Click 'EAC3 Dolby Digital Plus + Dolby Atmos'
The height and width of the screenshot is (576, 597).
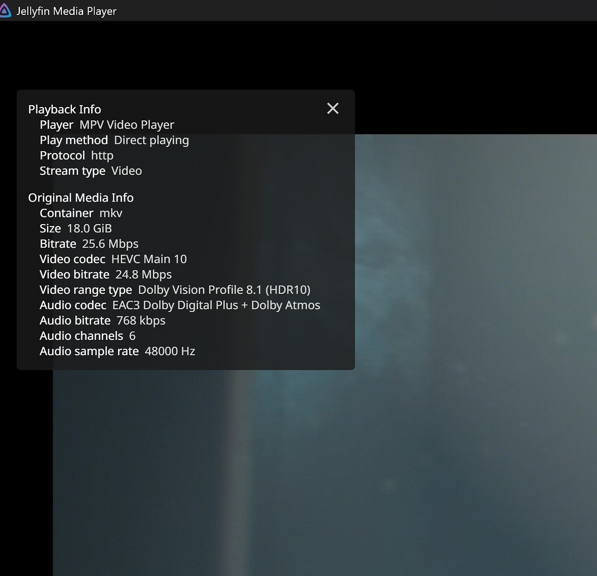(x=216, y=305)
